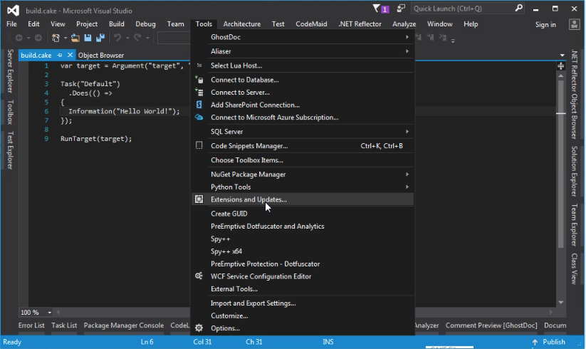Click the Connect to Database icon

point(199,80)
